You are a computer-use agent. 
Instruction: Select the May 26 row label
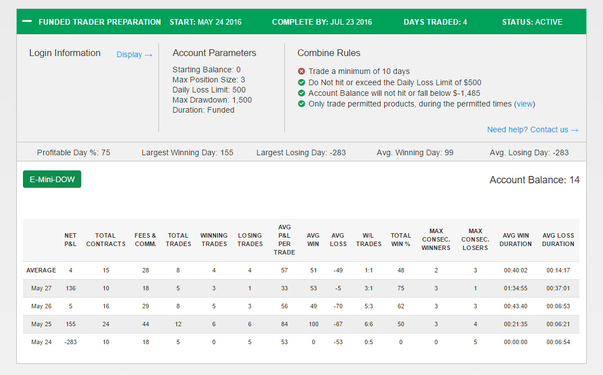point(41,307)
